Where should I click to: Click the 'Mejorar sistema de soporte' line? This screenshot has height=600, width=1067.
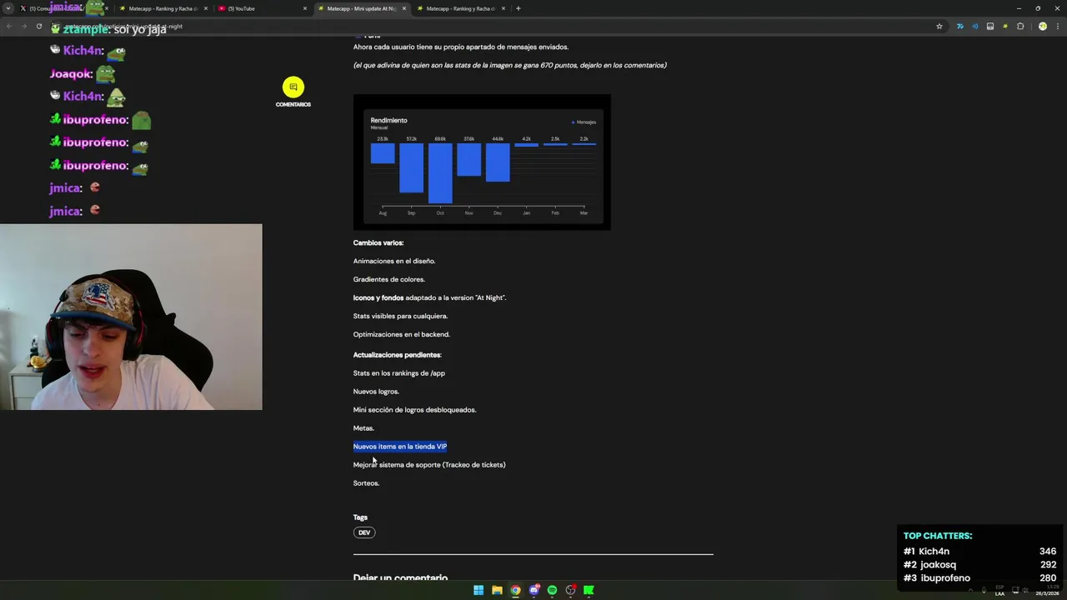pyautogui.click(x=429, y=465)
